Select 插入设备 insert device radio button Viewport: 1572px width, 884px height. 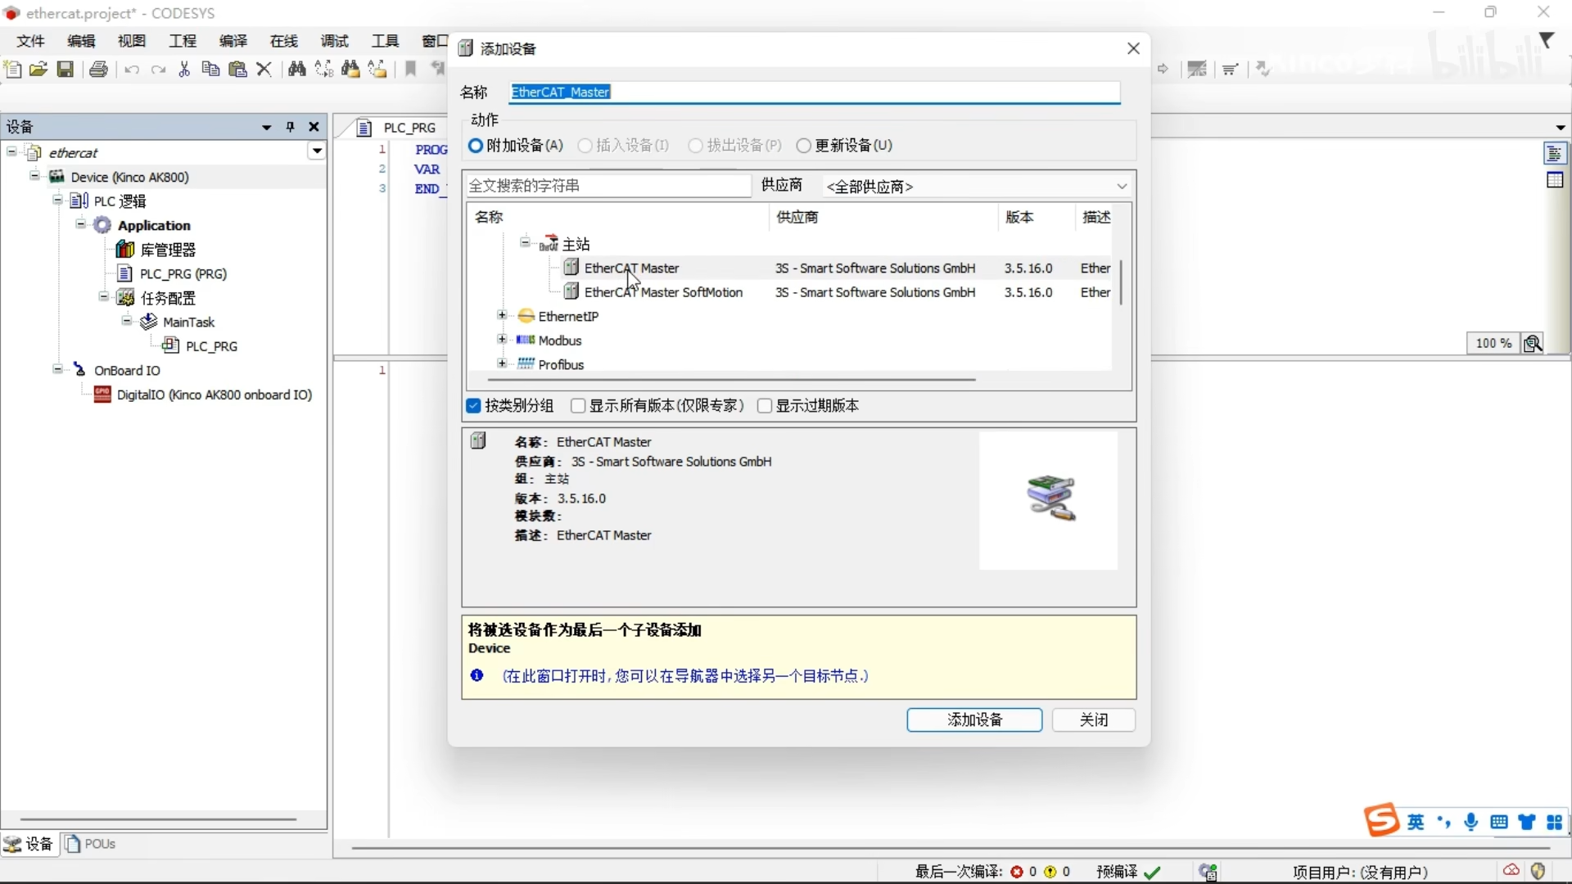click(585, 145)
